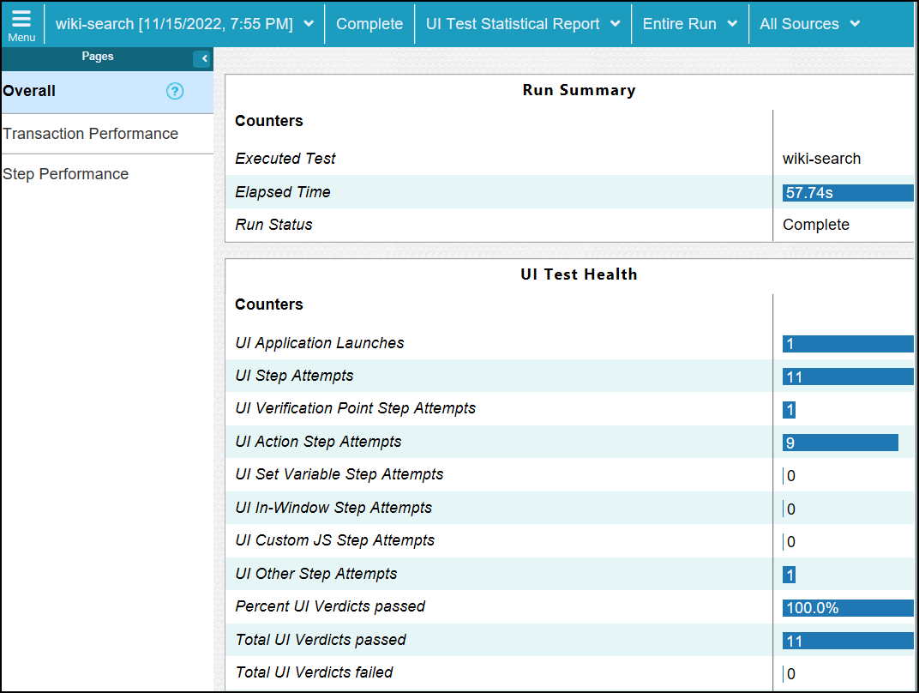Click the UI Test Health header

coord(579,274)
